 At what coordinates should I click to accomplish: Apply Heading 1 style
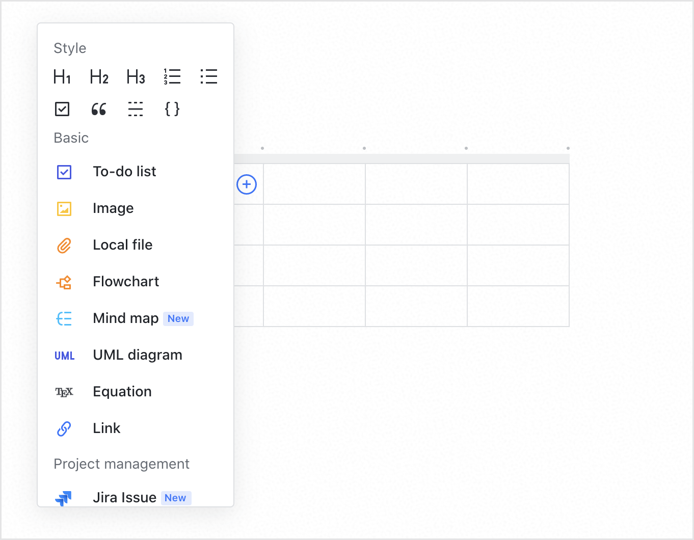62,77
